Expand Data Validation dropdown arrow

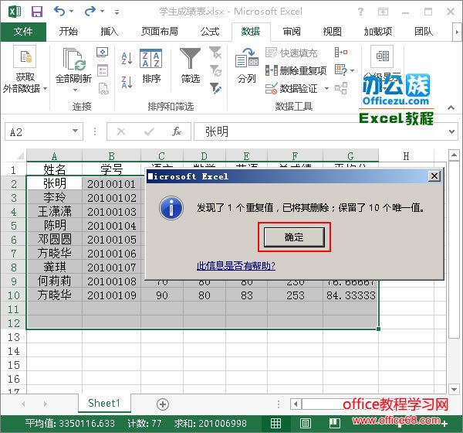326,88
